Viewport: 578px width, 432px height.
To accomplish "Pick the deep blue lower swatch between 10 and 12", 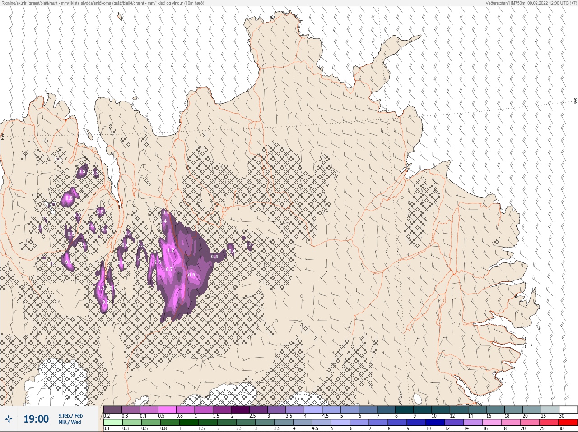I will pos(435,423).
